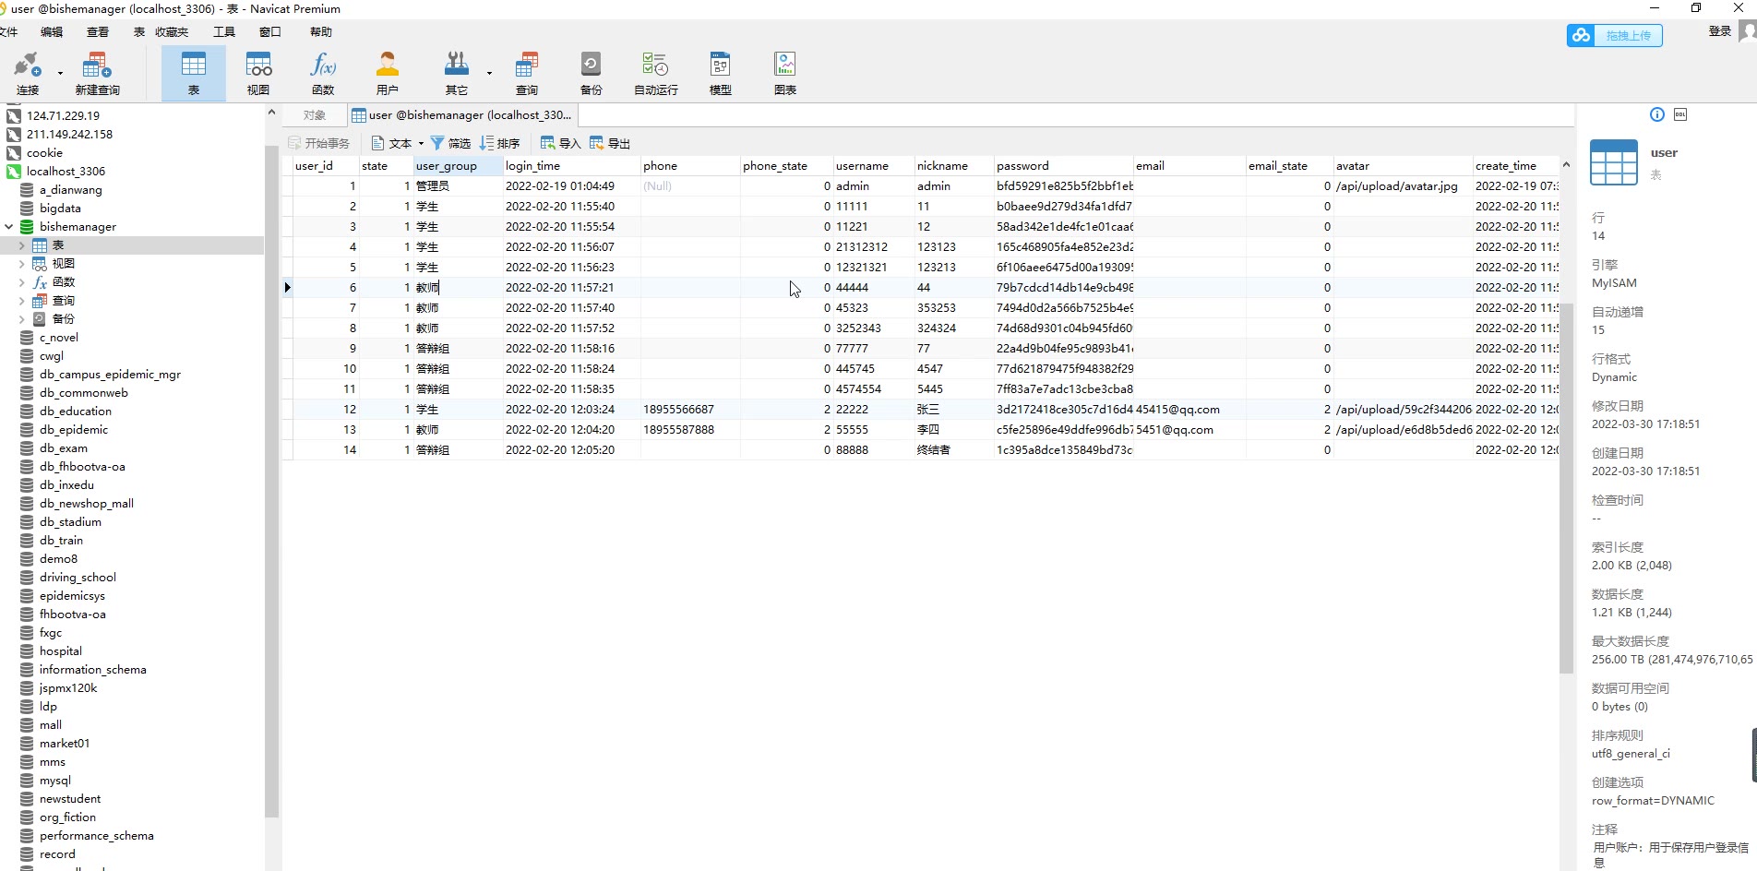The width and height of the screenshot is (1757, 871).
Task: Open the Charts (图表) toolbar icon
Action: point(784,73)
